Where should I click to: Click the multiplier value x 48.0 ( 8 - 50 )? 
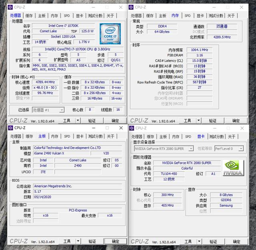coord(45,87)
